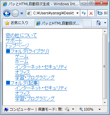Focus the address bar path field
The width and height of the screenshot is (110, 115).
point(53,13)
